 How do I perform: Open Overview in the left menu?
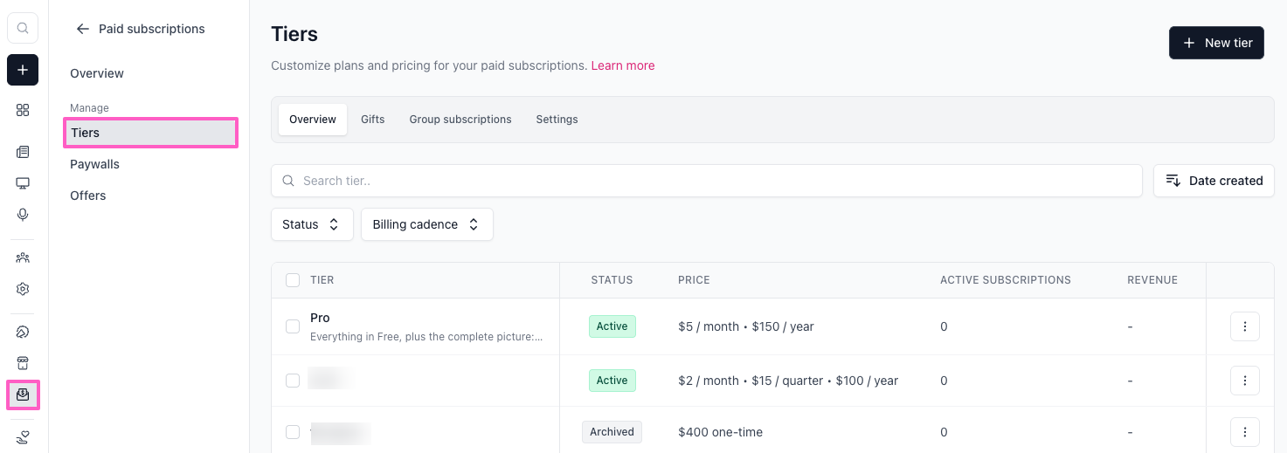coord(97,73)
